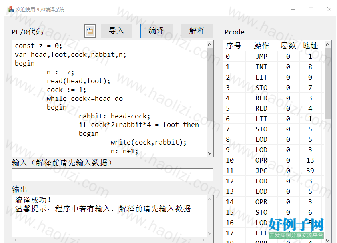337x243 pixels.
Task: Click the output box's horizontal scroll left arrow
Action: (x=16, y=240)
